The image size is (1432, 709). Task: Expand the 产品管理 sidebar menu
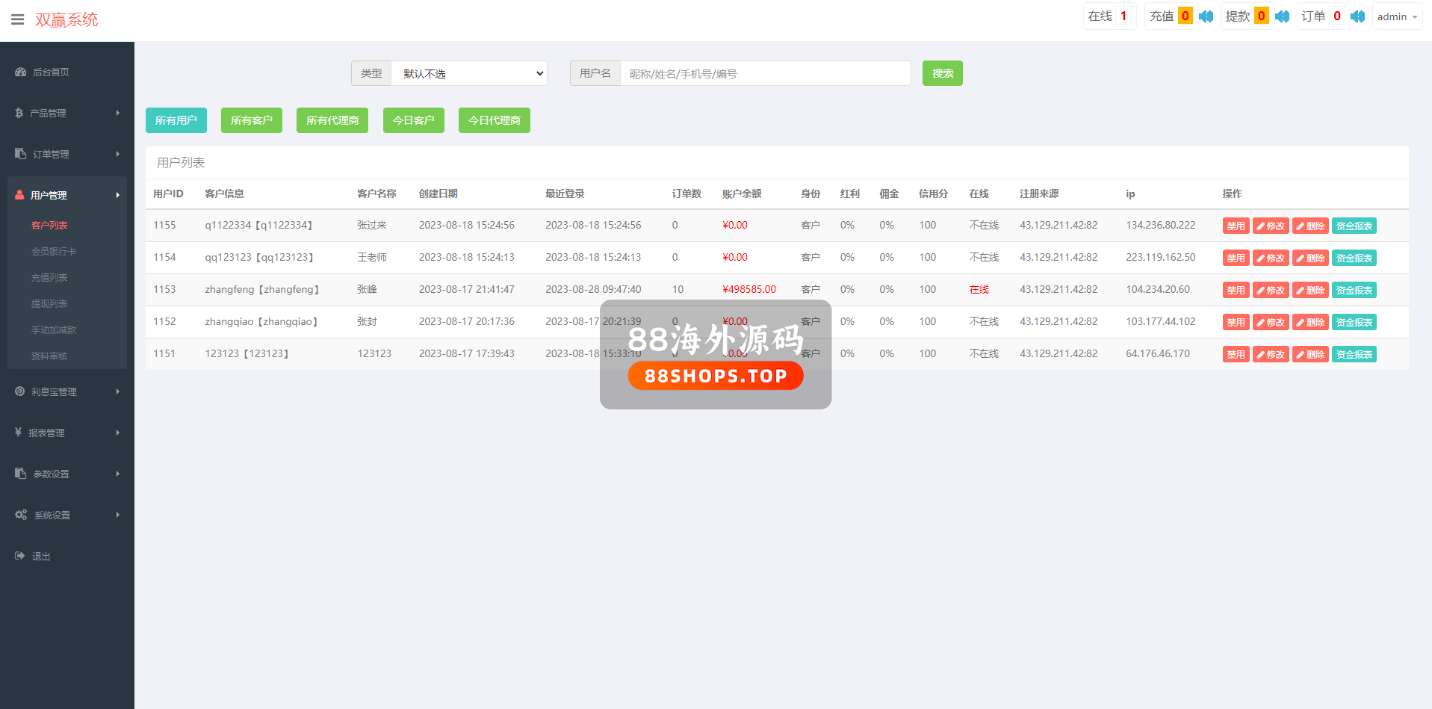(x=67, y=113)
